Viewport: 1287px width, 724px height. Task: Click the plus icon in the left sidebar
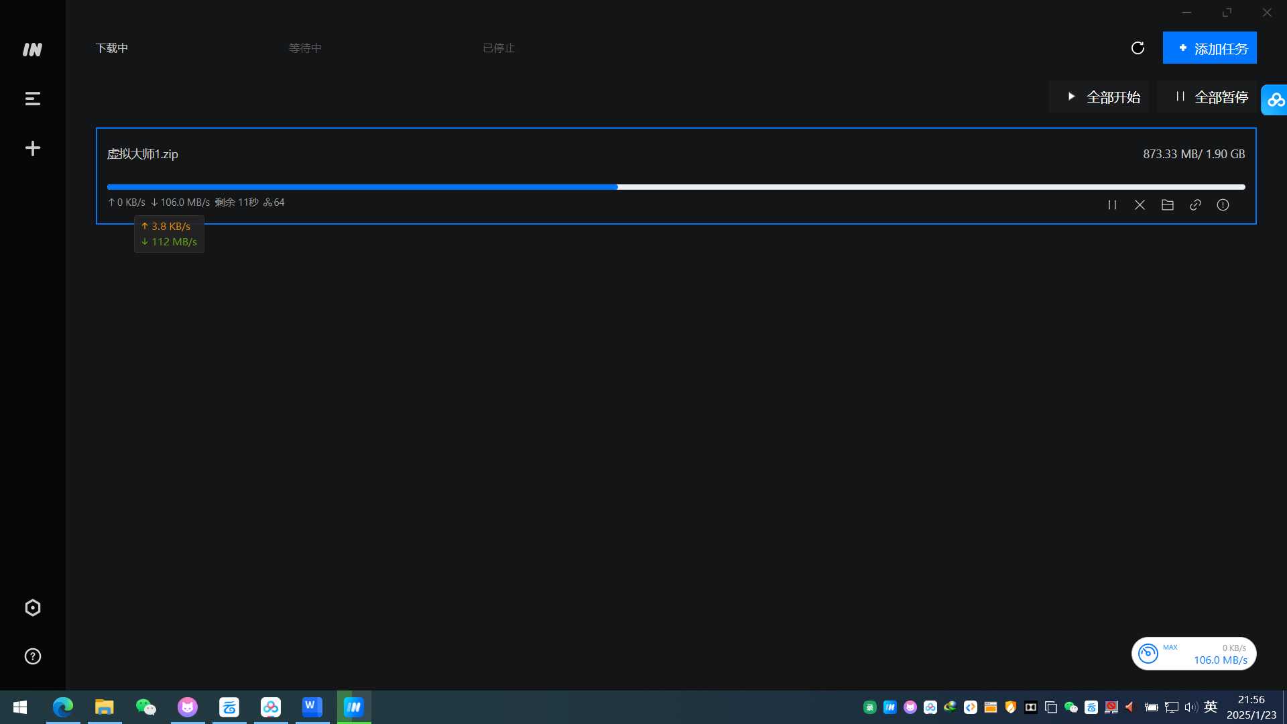(x=32, y=148)
